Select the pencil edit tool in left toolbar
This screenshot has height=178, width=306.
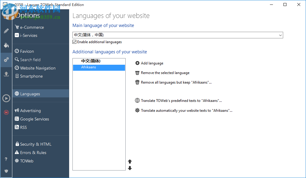pyautogui.click(x=6, y=31)
